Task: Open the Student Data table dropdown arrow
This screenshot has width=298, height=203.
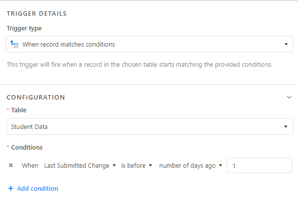Action: click(286, 127)
